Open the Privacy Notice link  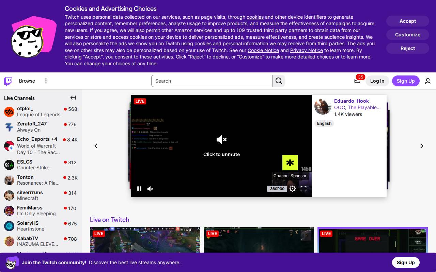(x=307, y=50)
